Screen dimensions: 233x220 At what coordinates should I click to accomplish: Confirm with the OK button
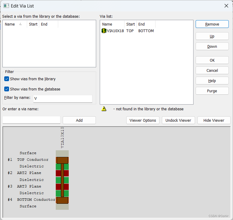pos(212,60)
